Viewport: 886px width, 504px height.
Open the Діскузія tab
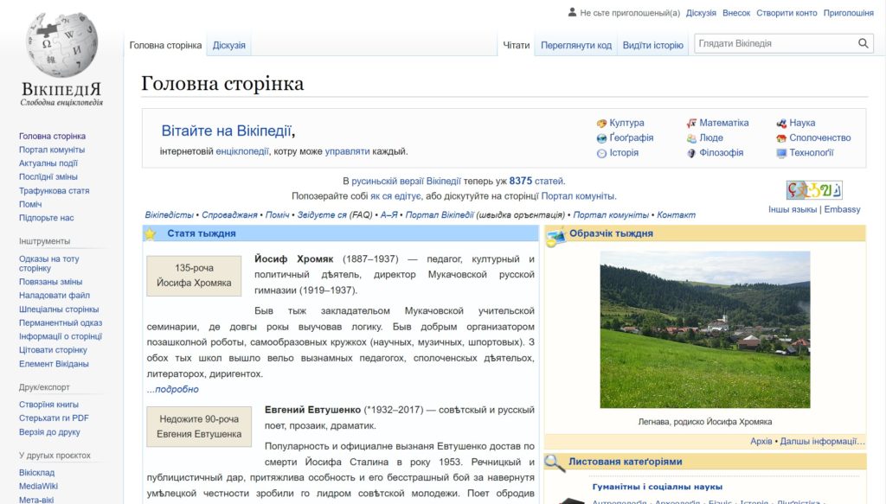click(x=229, y=45)
